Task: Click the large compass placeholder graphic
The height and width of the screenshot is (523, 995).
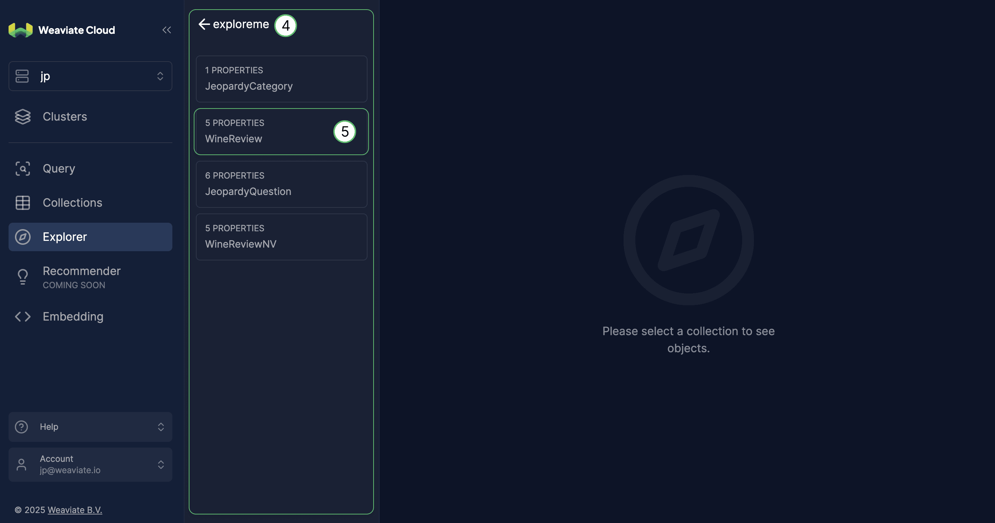Action: pos(688,240)
